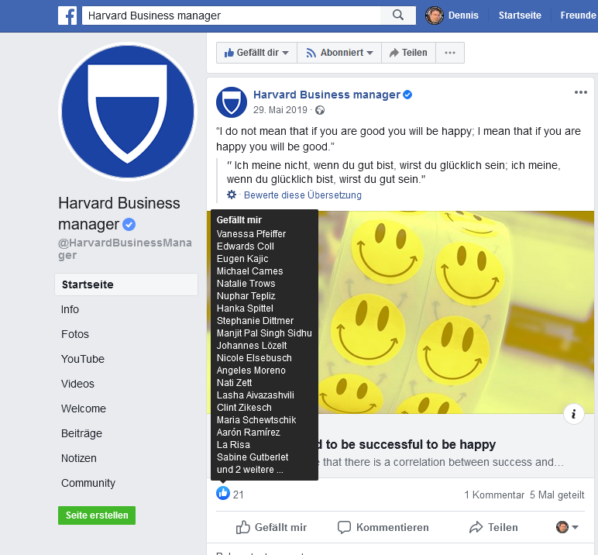Expand the Gefällt dir dropdown

click(256, 53)
